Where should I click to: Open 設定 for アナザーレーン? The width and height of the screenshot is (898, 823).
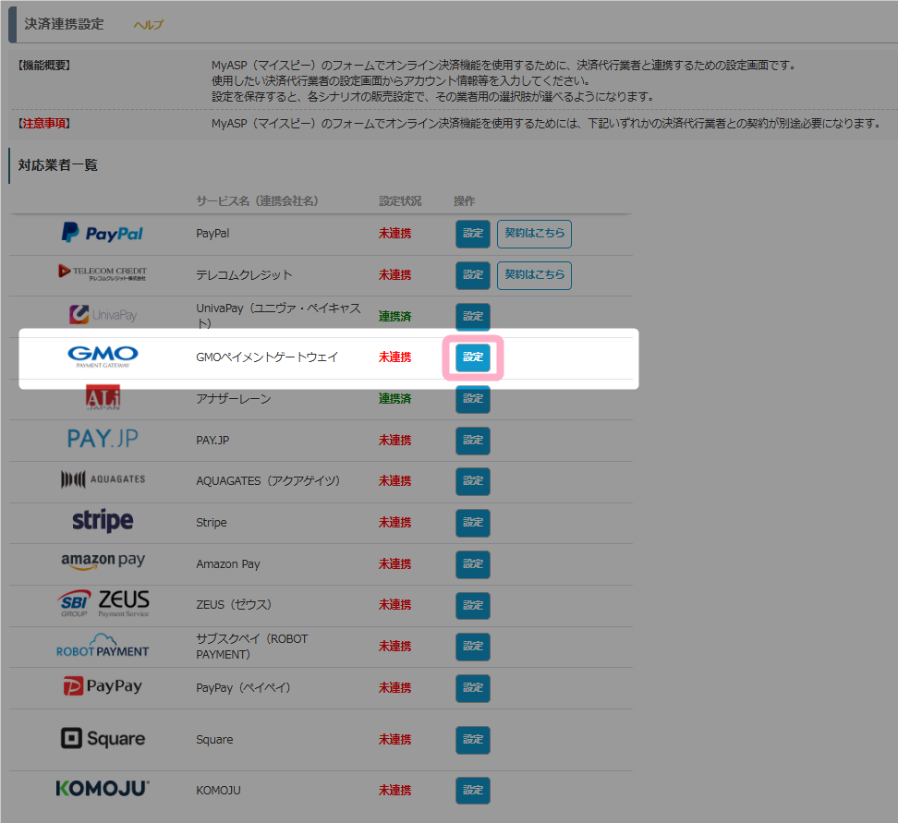[473, 399]
